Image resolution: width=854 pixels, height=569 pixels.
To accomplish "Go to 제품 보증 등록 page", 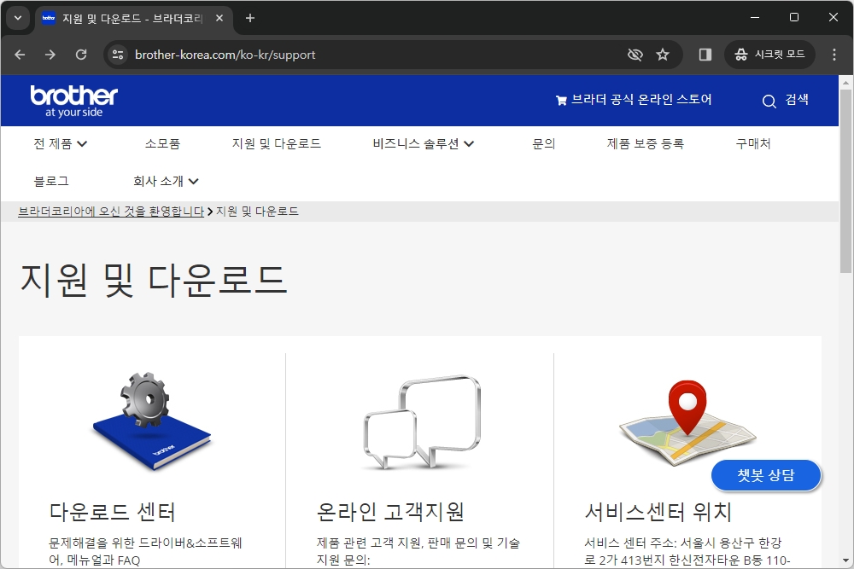I will click(x=646, y=143).
